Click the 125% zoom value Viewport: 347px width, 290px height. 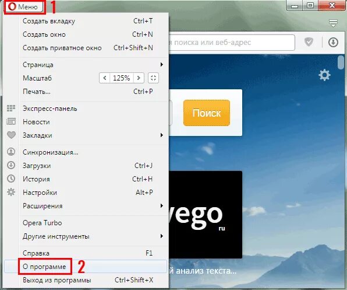(x=122, y=78)
